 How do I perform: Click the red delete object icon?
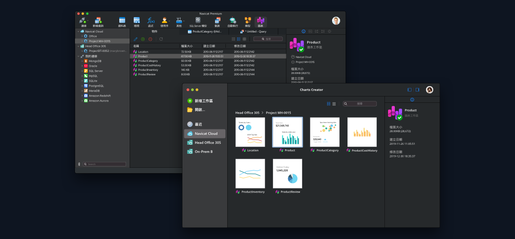[150, 39]
